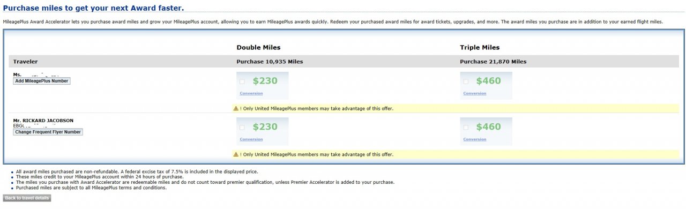Open Conversion link under first traveler's $460
The height and width of the screenshot is (209, 686).
[x=475, y=93]
